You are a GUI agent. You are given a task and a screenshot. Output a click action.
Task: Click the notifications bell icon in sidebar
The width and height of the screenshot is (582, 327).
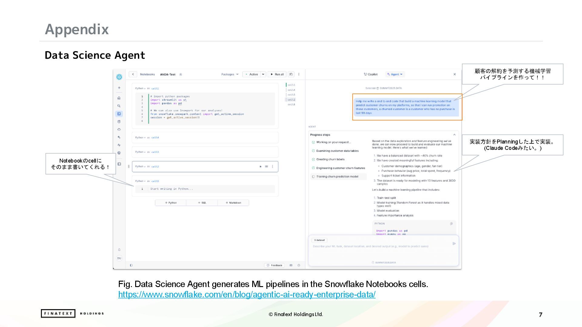[x=119, y=250]
